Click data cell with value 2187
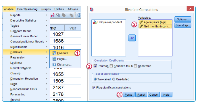This screenshot has height=104, width=198. (x=57, y=88)
